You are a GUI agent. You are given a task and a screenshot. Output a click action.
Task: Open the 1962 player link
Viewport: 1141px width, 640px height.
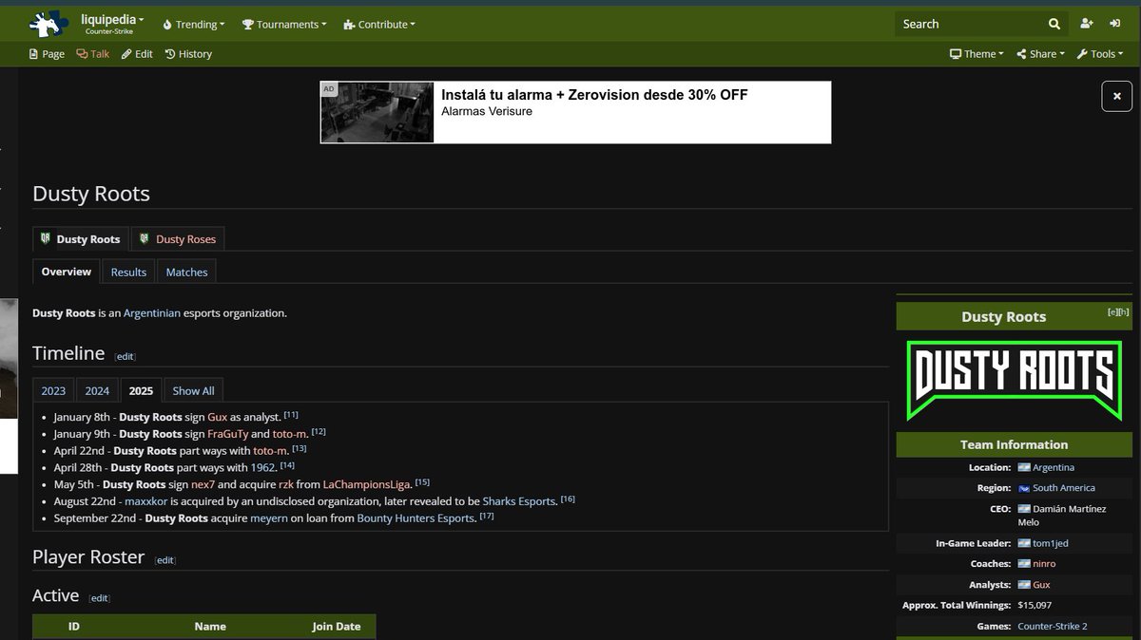point(263,467)
